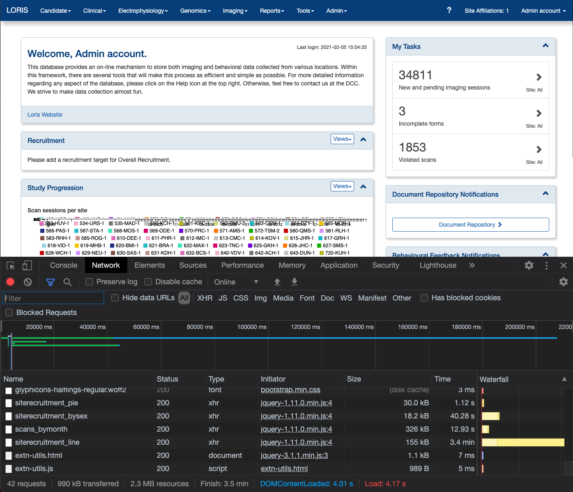Open Loris Website link
The width and height of the screenshot is (573, 492).
45,115
